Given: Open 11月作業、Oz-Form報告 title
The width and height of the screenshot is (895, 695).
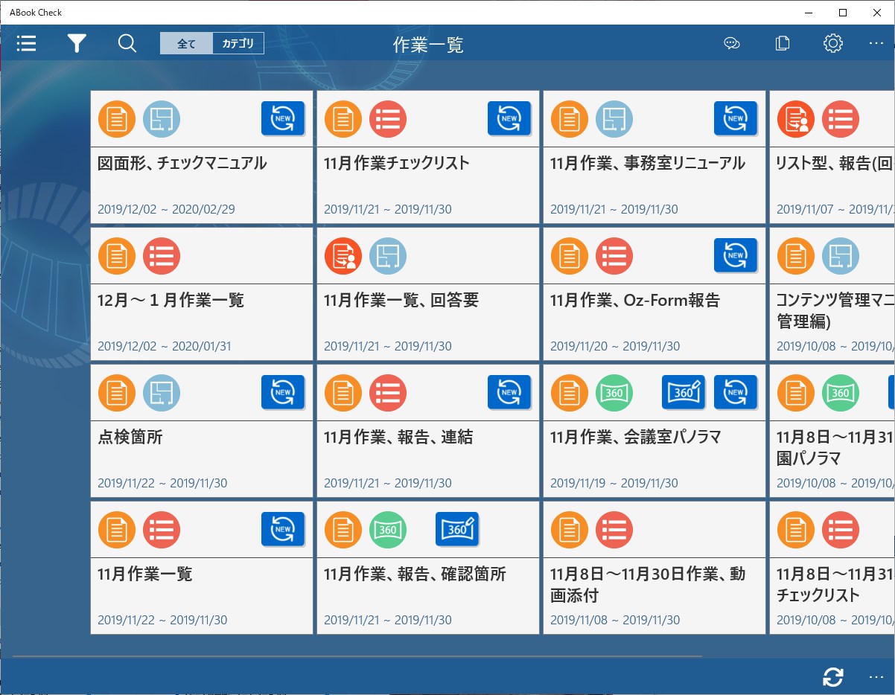Looking at the screenshot, I should click(x=635, y=301).
